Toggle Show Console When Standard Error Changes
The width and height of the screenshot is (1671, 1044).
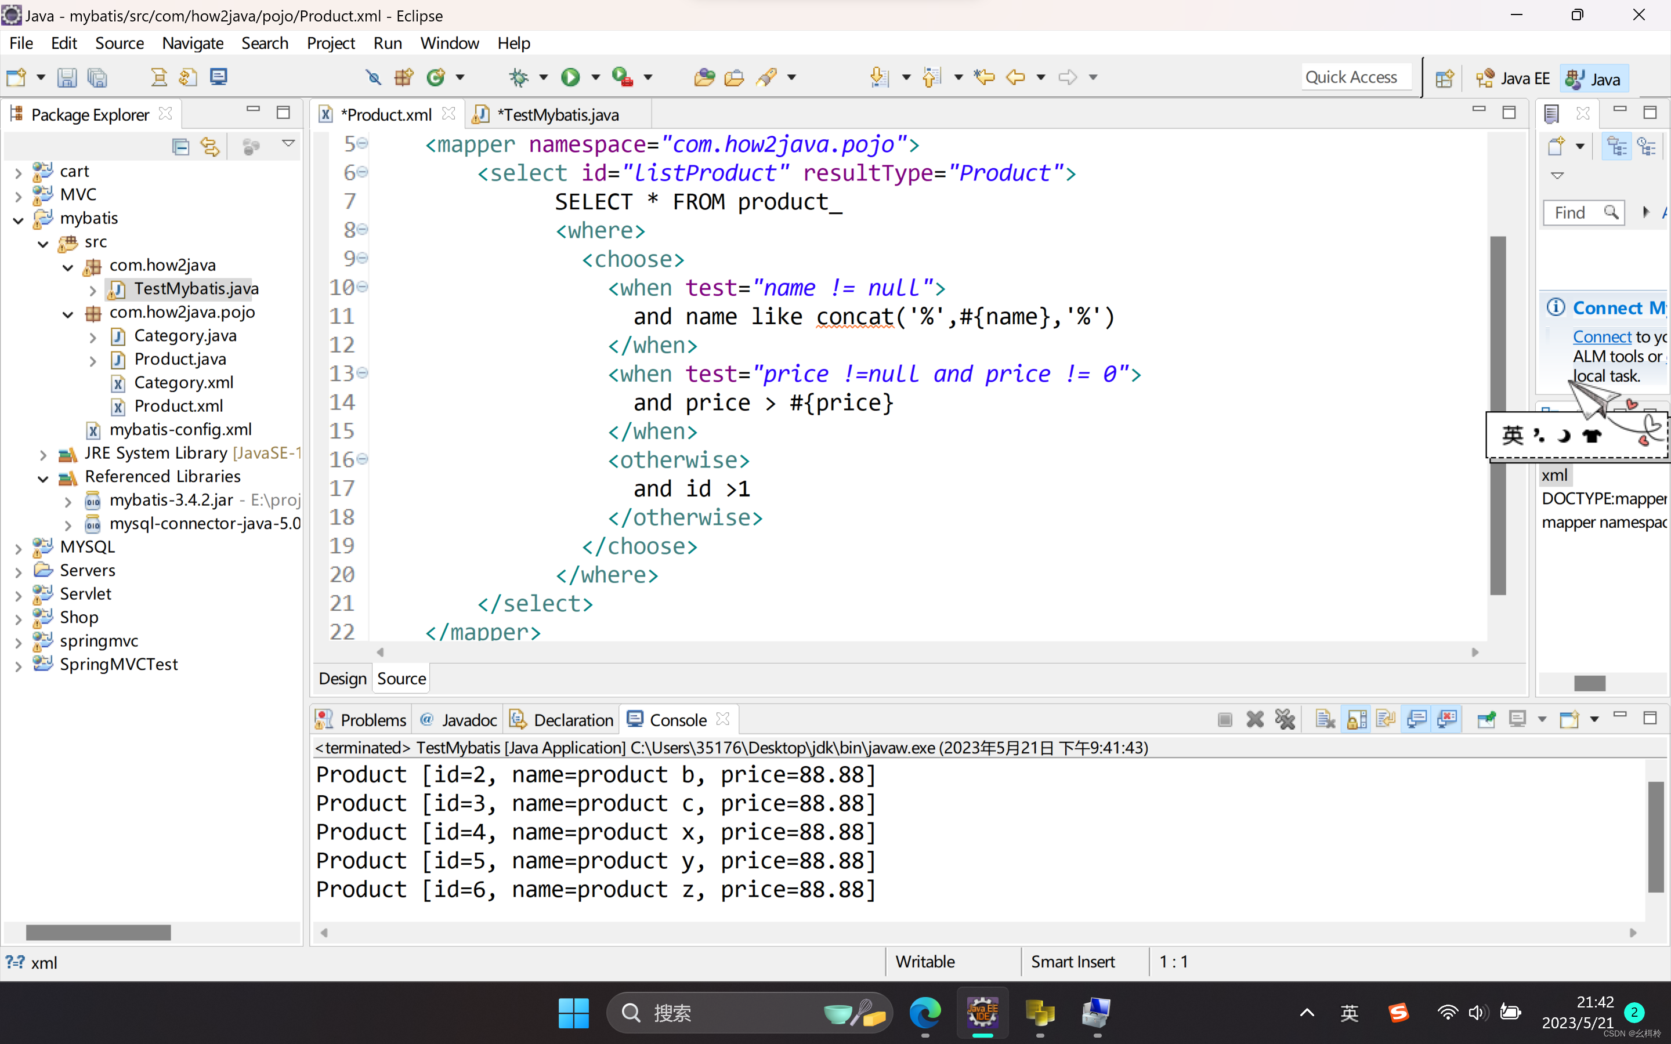coord(1447,719)
